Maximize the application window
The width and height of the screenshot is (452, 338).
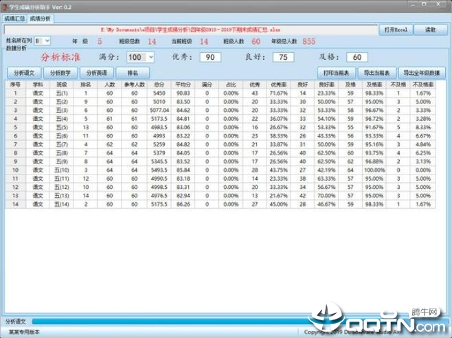coord(425,4)
